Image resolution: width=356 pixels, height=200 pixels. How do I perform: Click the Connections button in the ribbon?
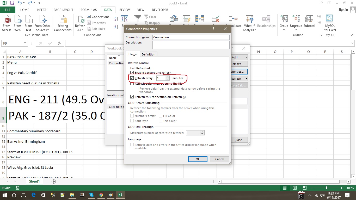98,17
